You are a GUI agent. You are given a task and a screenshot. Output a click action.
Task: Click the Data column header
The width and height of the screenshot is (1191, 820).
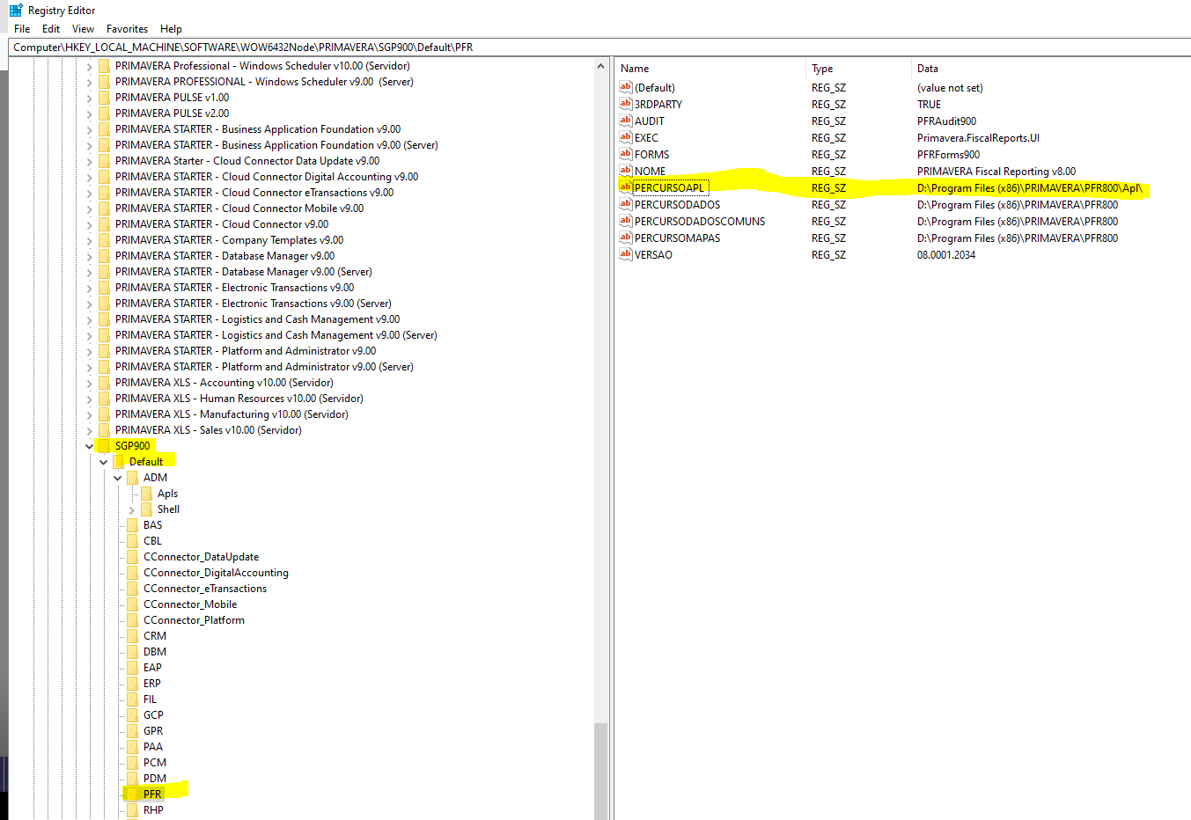click(928, 69)
